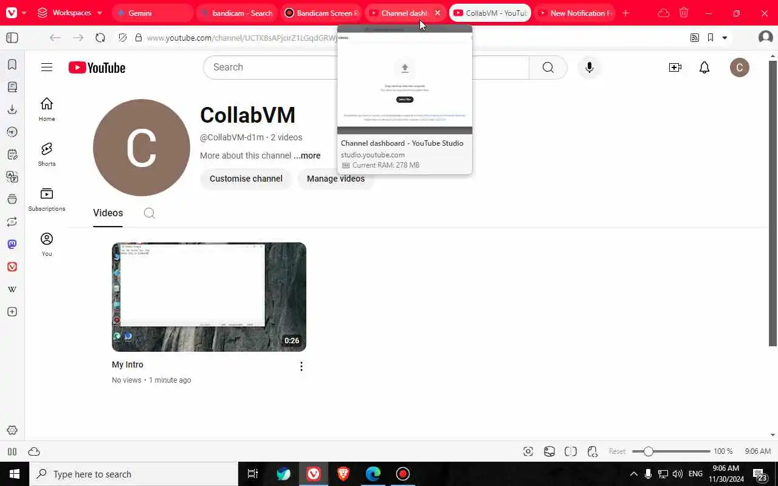Click the Vivaldi sync cloud icon in tab bar
This screenshot has width=778, height=486.
click(x=664, y=13)
